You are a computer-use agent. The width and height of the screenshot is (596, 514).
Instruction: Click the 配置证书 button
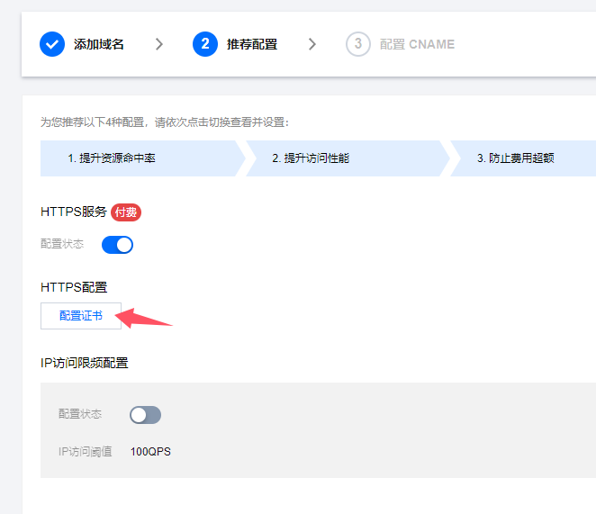pos(81,316)
